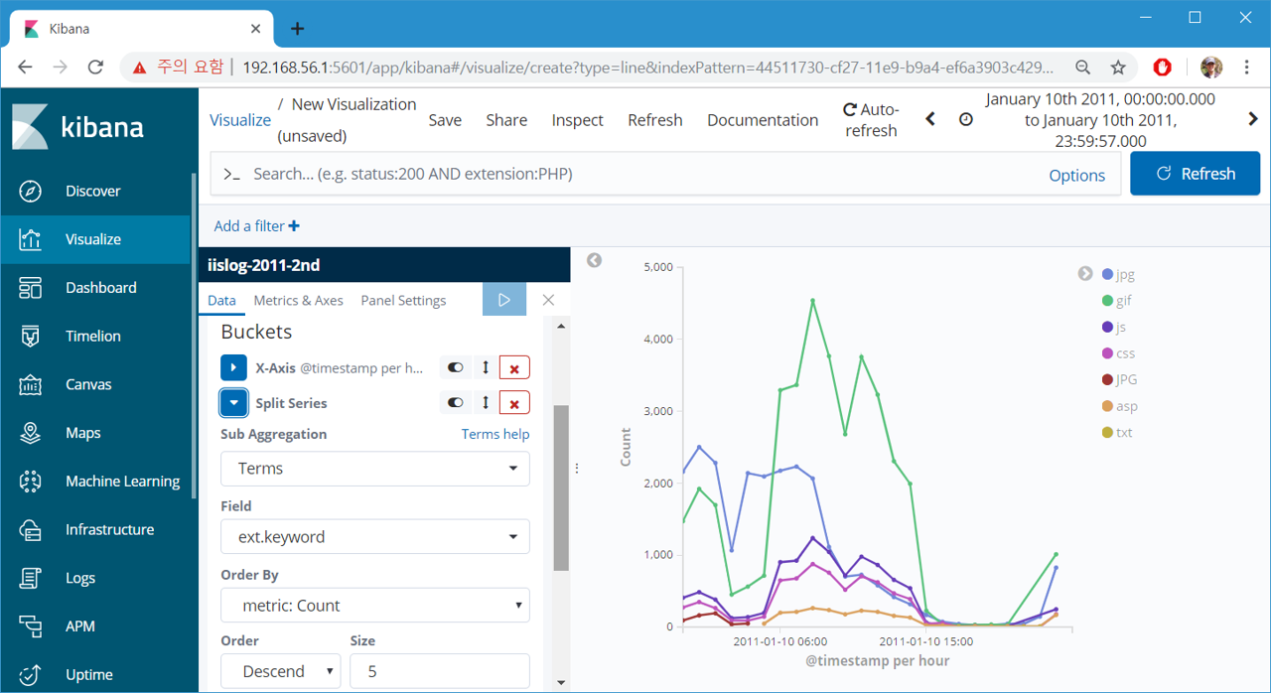
Task: Switch to the Metrics & Axes tab
Action: (x=298, y=300)
